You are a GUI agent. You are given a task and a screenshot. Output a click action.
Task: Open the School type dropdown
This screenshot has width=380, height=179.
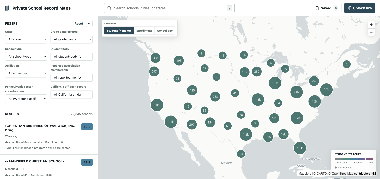[x=26, y=57]
